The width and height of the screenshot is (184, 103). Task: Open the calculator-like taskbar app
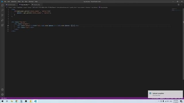point(21,101)
